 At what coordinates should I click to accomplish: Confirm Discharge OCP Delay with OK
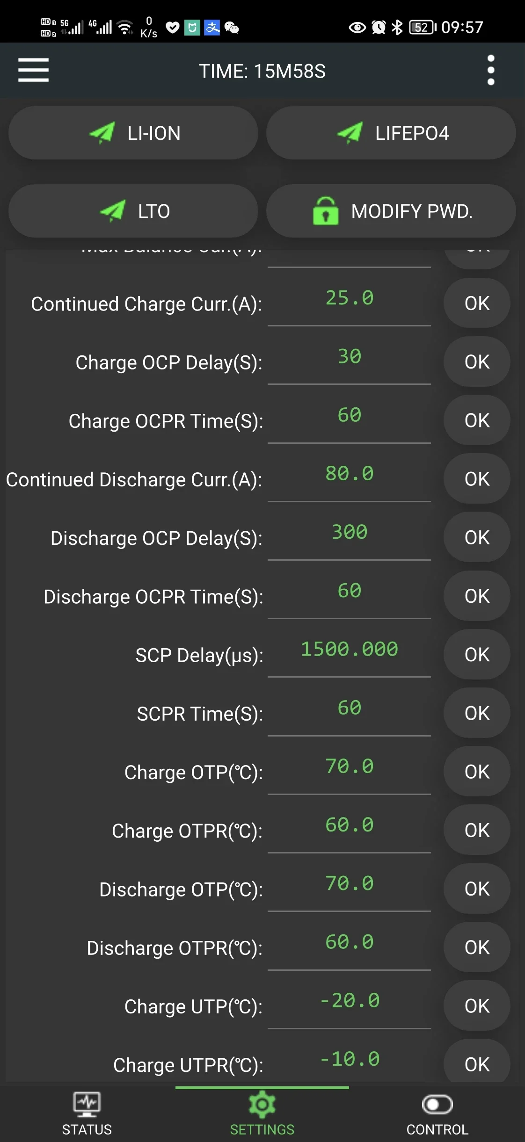point(477,537)
